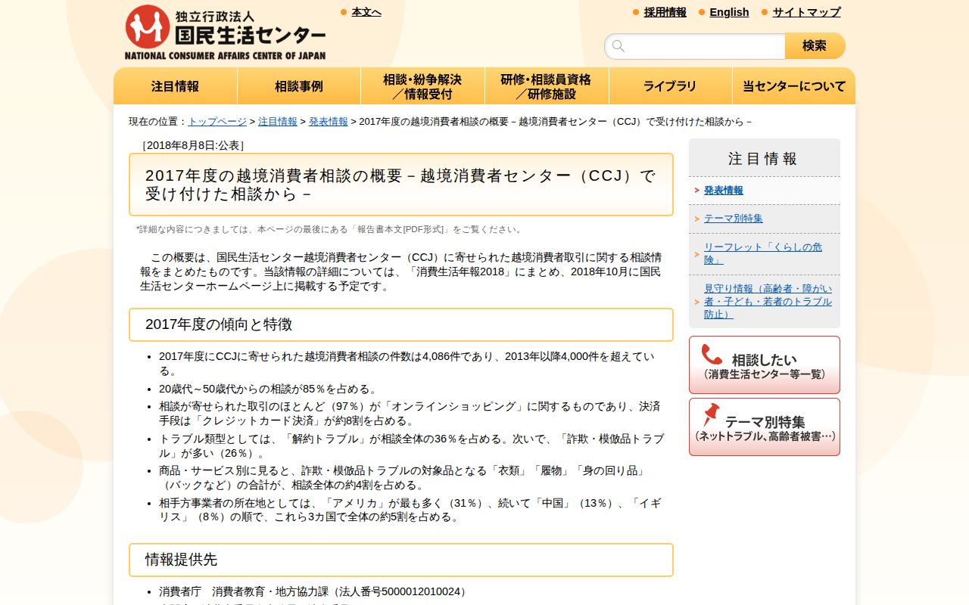Select 発表情報 in the sidebar menu
The image size is (969, 605).
[x=724, y=191]
